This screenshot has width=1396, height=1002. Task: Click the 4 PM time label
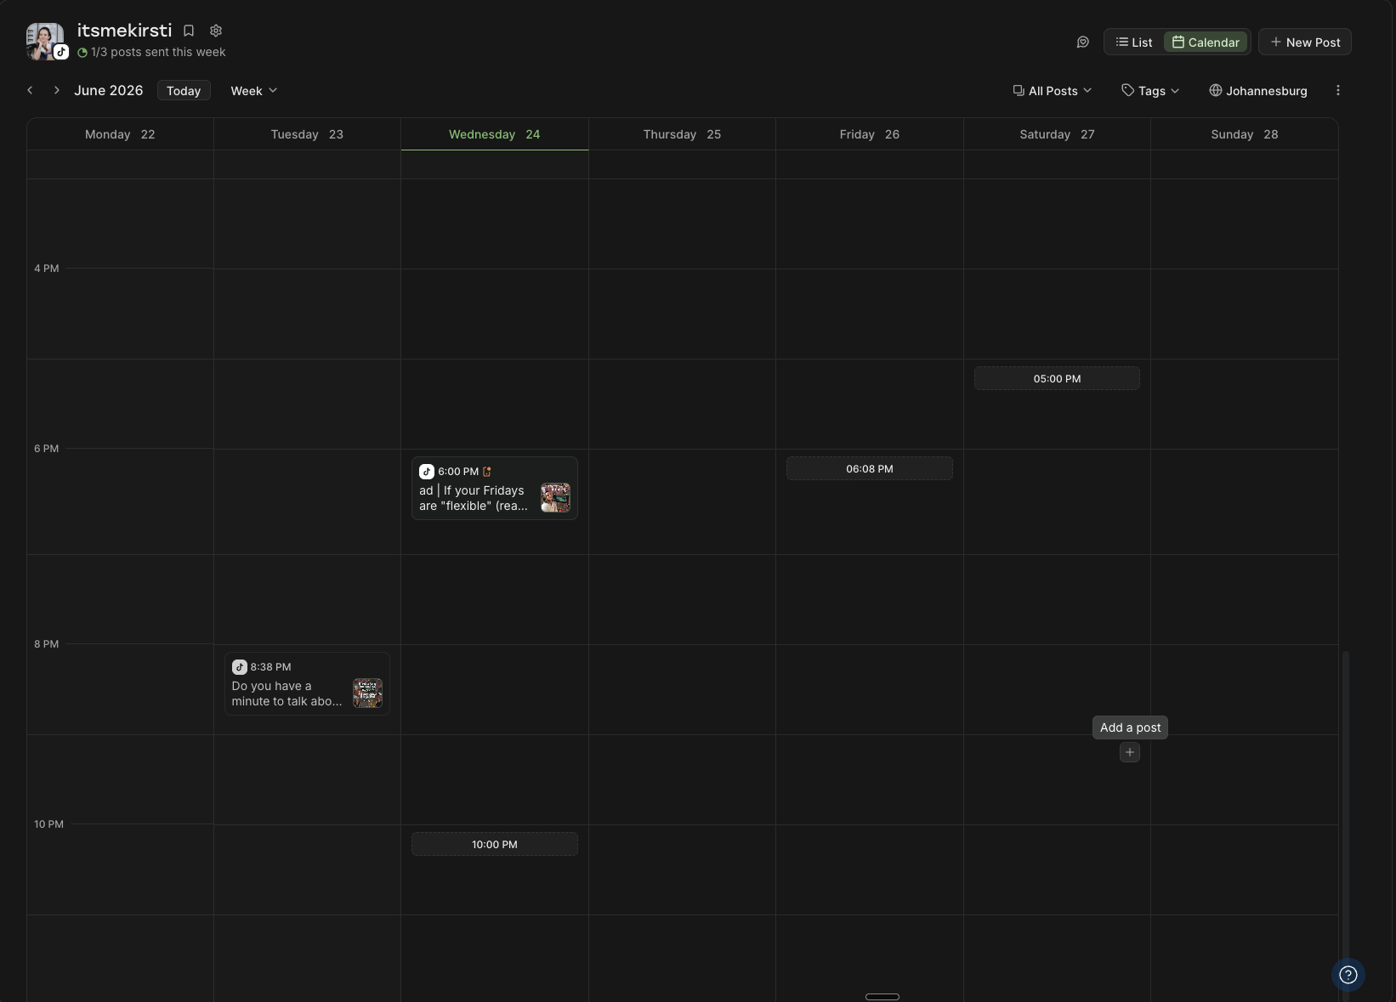tap(47, 269)
